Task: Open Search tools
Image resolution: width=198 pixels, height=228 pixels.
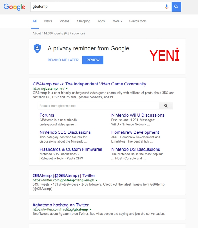Action: click(x=138, y=21)
